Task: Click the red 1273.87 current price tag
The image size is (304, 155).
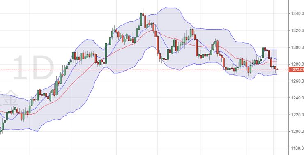Action: click(296, 69)
